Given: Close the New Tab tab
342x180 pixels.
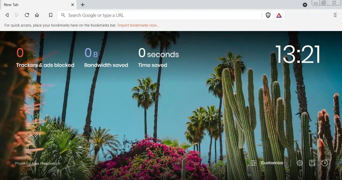Looking at the screenshot, I should [73, 5].
